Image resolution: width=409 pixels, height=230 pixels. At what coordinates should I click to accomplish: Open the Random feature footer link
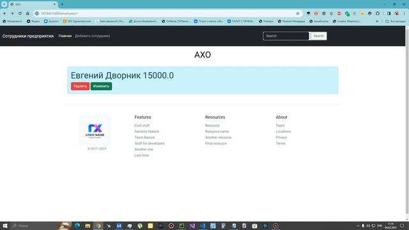[146, 132]
